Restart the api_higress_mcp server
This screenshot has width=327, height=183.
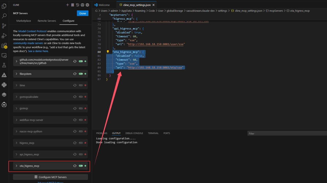coord(75,154)
